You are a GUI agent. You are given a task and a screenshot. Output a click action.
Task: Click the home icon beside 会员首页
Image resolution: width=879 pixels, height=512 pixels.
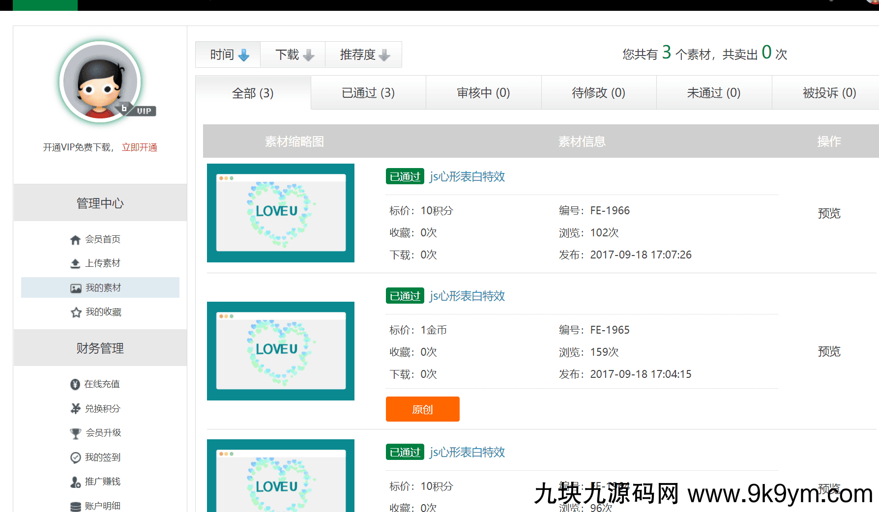click(x=75, y=240)
